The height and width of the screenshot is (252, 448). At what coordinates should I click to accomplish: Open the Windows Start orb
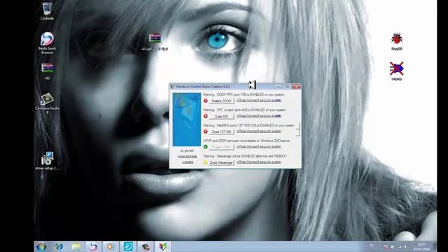pos(41,246)
